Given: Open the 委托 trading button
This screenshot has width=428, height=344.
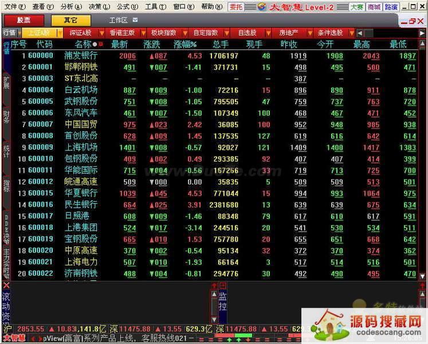Looking at the screenshot, I should 235,7.
